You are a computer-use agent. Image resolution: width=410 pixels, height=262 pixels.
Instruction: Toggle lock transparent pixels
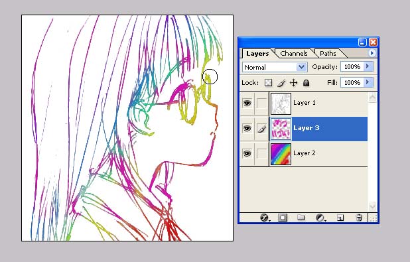click(268, 83)
